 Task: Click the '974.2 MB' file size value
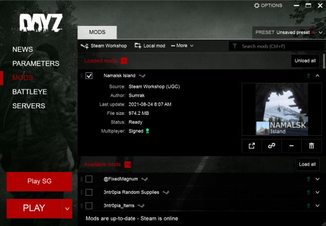click(x=139, y=114)
